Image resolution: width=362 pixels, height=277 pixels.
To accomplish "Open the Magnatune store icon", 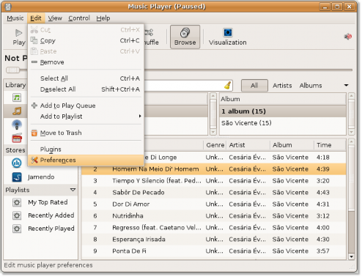I will pyautogui.click(x=17, y=163).
